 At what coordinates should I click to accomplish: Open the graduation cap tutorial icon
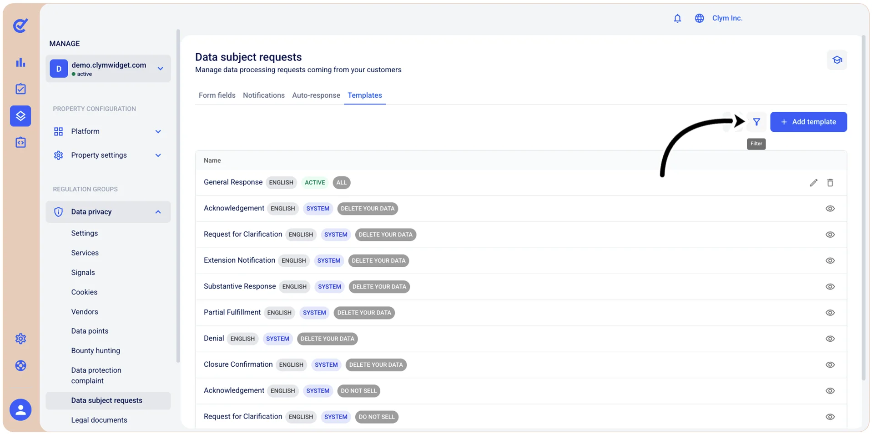[837, 60]
